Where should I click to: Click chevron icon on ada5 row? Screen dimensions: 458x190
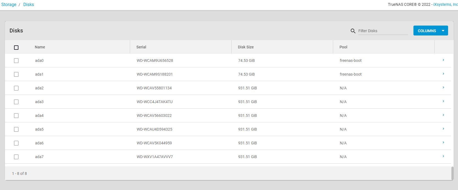[x=443, y=129]
